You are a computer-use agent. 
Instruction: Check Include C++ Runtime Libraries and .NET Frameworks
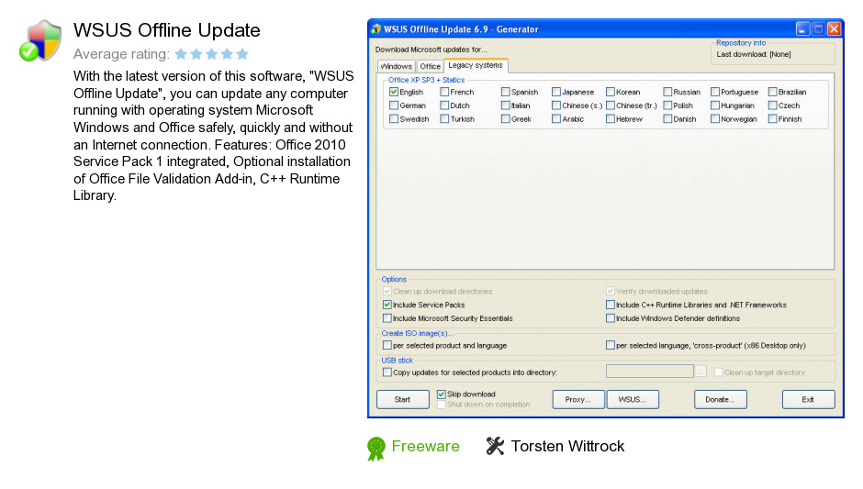click(610, 305)
